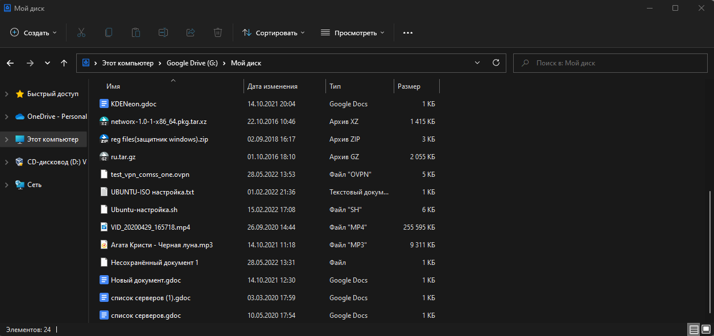Refresh the current folder view
This screenshot has width=714, height=336.
tap(496, 63)
